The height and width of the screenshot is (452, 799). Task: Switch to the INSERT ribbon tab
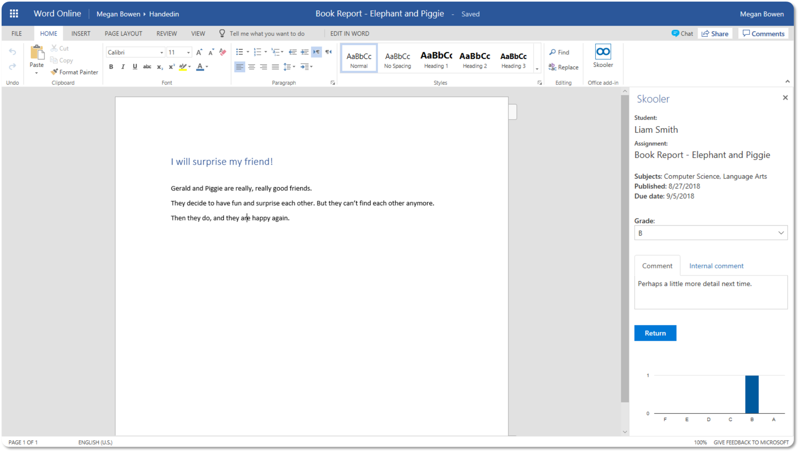point(81,34)
